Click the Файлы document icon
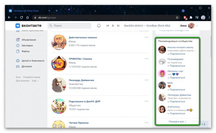 pyautogui.click(x=18, y=51)
